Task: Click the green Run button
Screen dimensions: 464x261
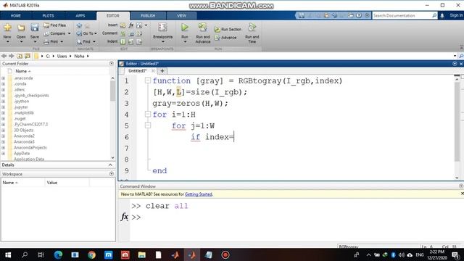Action: (x=185, y=28)
